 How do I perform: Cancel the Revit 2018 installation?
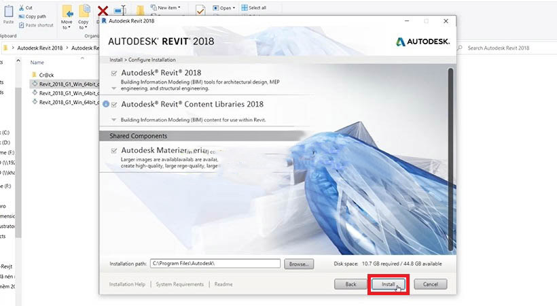pyautogui.click(x=430, y=284)
